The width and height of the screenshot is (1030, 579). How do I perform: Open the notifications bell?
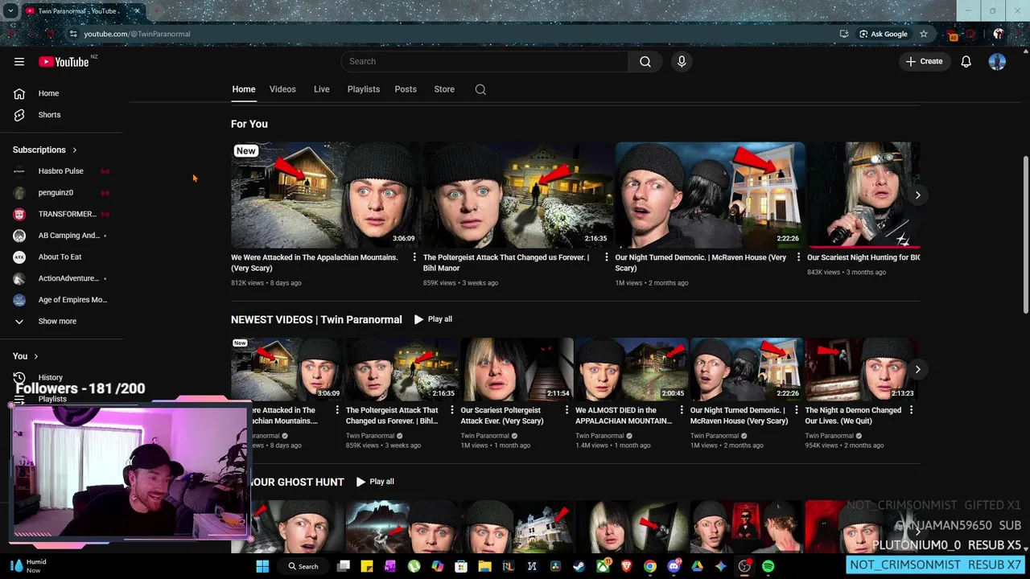966,61
